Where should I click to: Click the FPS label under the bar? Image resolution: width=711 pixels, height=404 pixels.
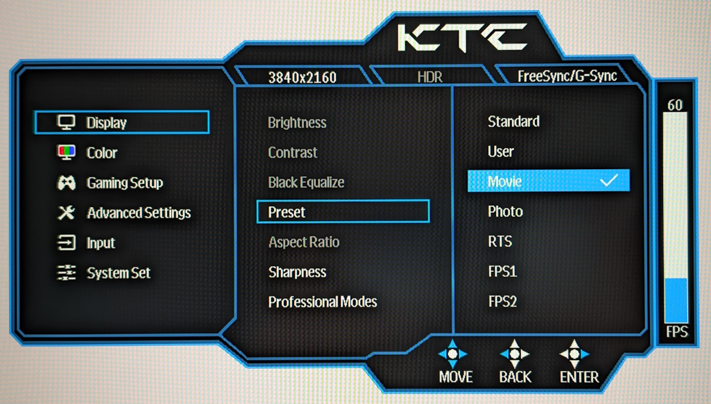[676, 332]
